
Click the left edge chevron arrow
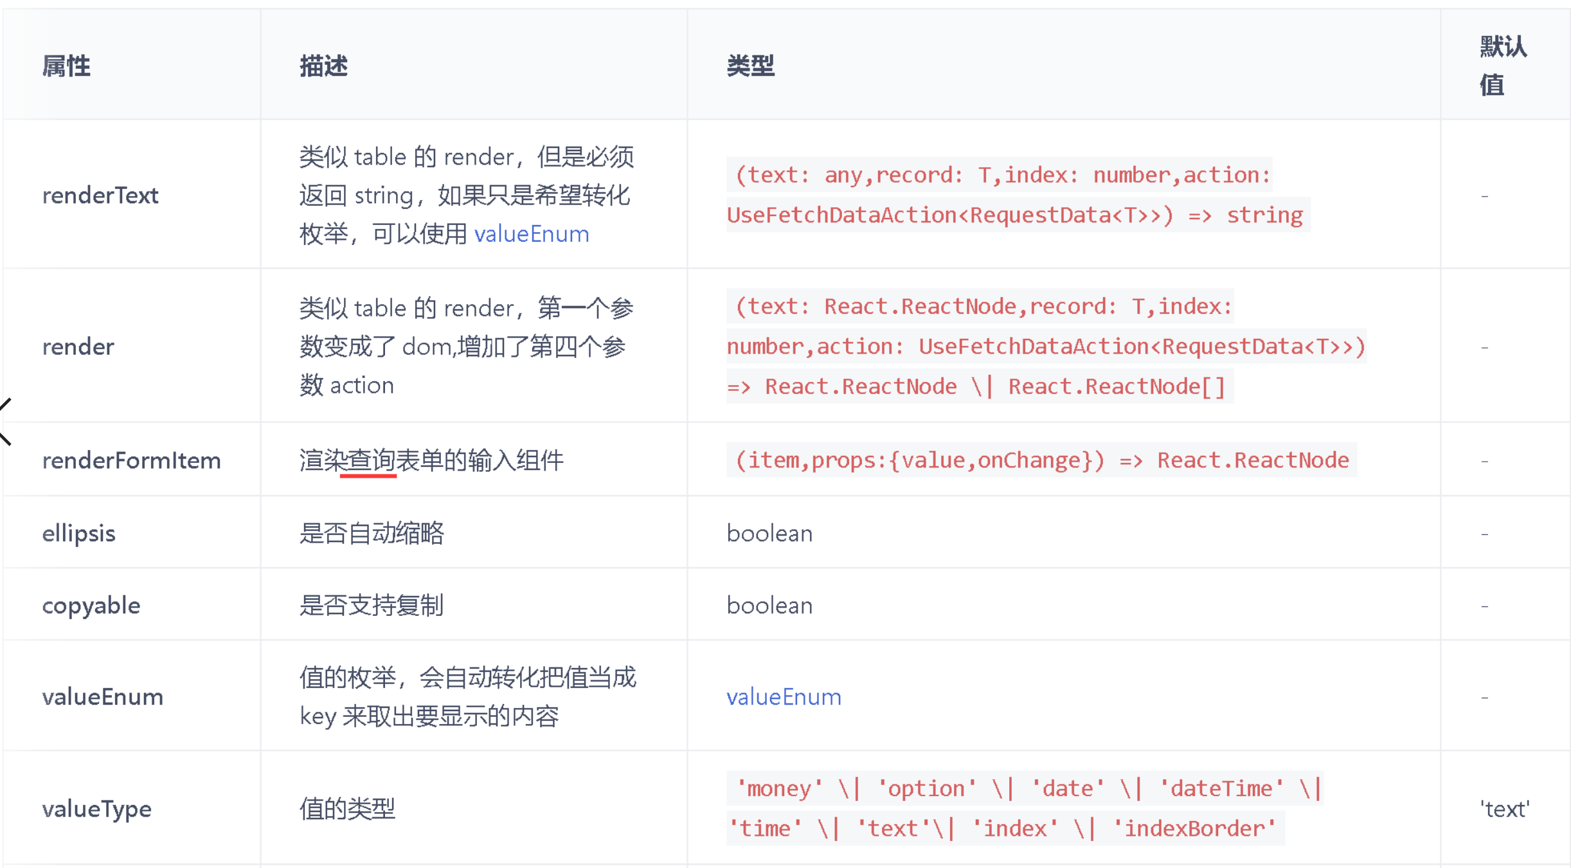[5, 422]
